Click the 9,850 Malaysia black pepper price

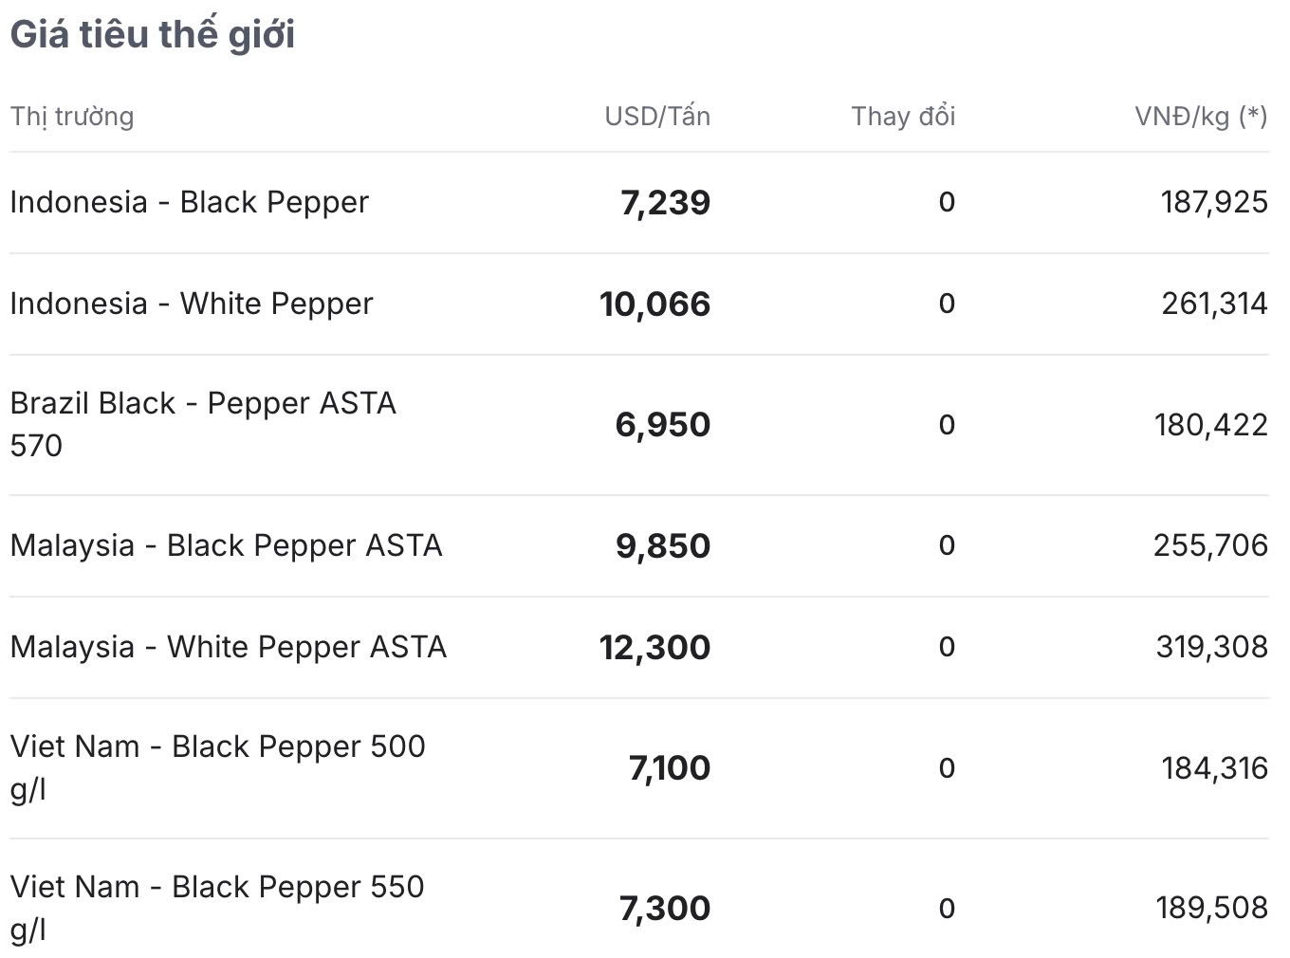(x=663, y=545)
